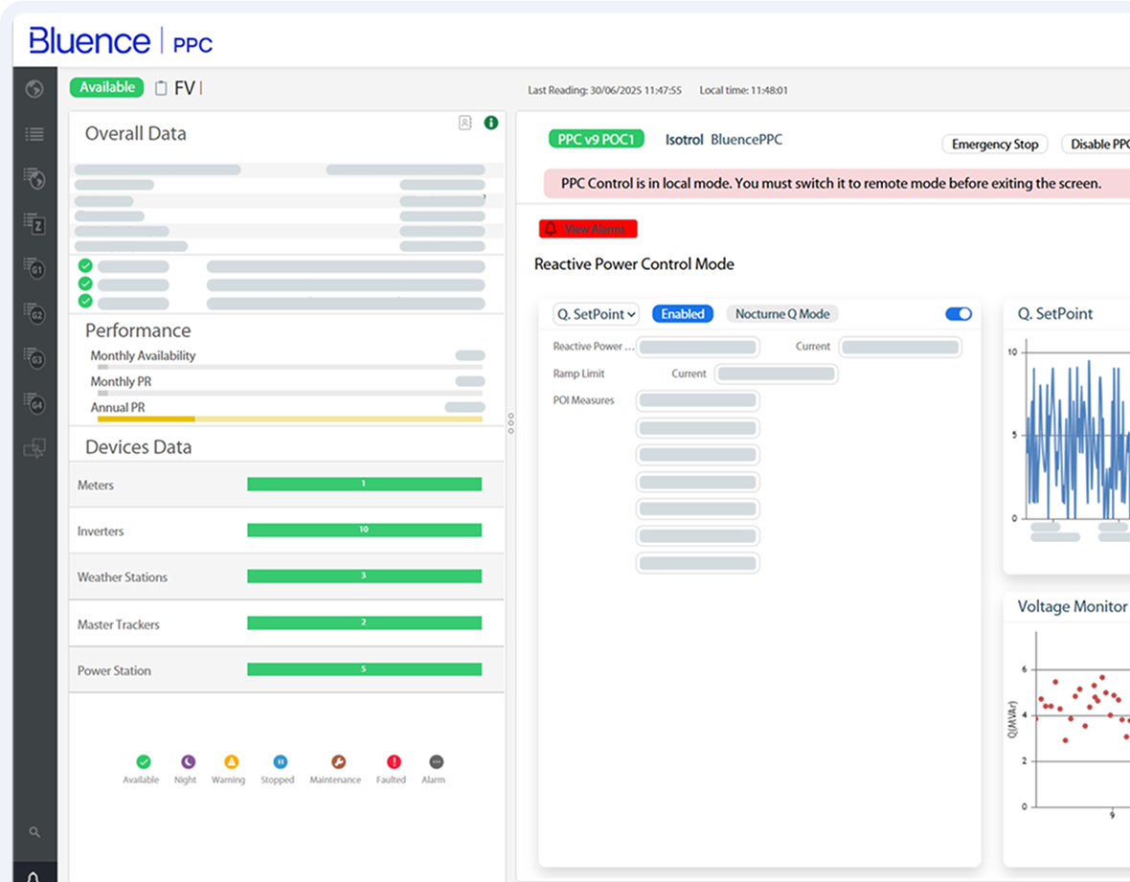Viewport: 1130px width, 882px height.
Task: Click the Warning legend icon
Action: 231,761
